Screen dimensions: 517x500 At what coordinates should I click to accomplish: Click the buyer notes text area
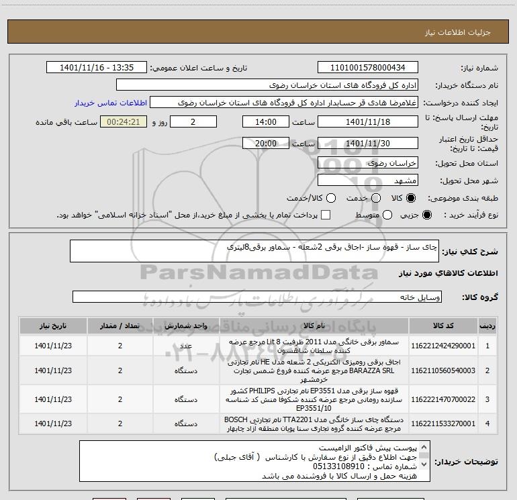click(254, 461)
